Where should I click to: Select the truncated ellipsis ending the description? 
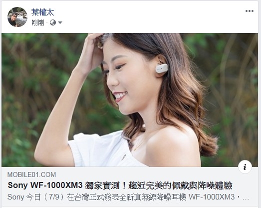click(x=246, y=198)
